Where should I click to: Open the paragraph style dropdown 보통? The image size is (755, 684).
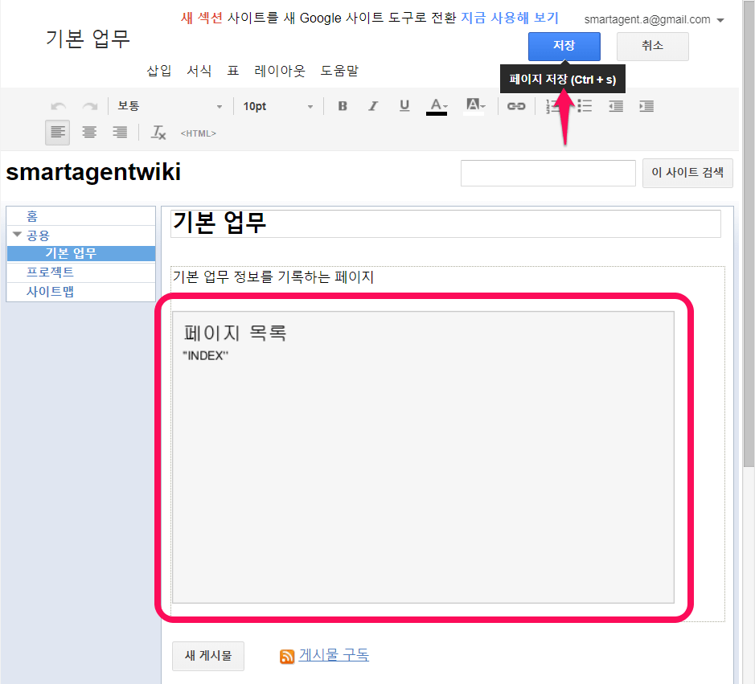coord(170,106)
